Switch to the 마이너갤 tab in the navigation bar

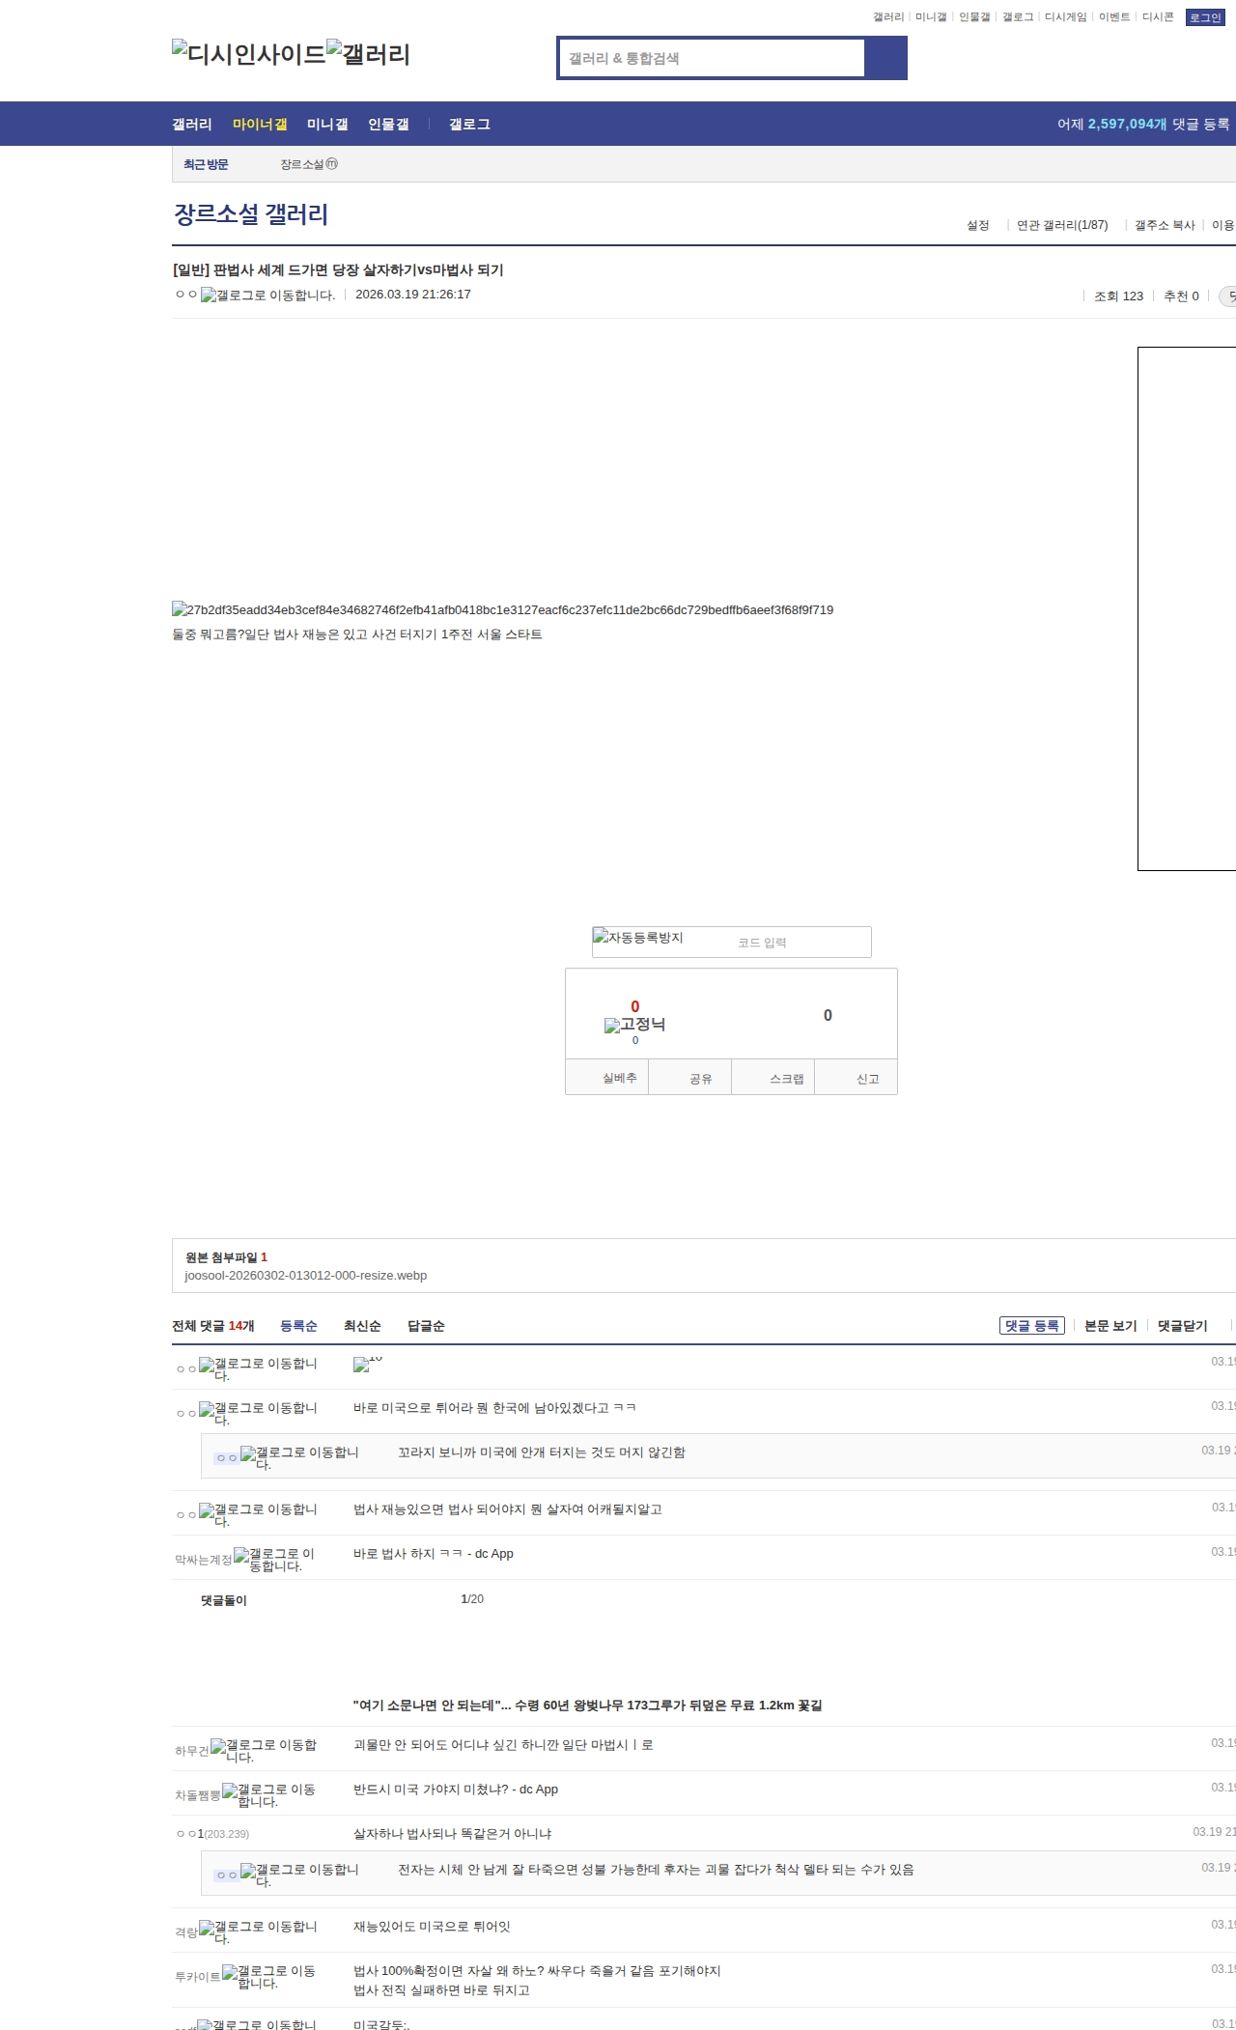(x=260, y=125)
